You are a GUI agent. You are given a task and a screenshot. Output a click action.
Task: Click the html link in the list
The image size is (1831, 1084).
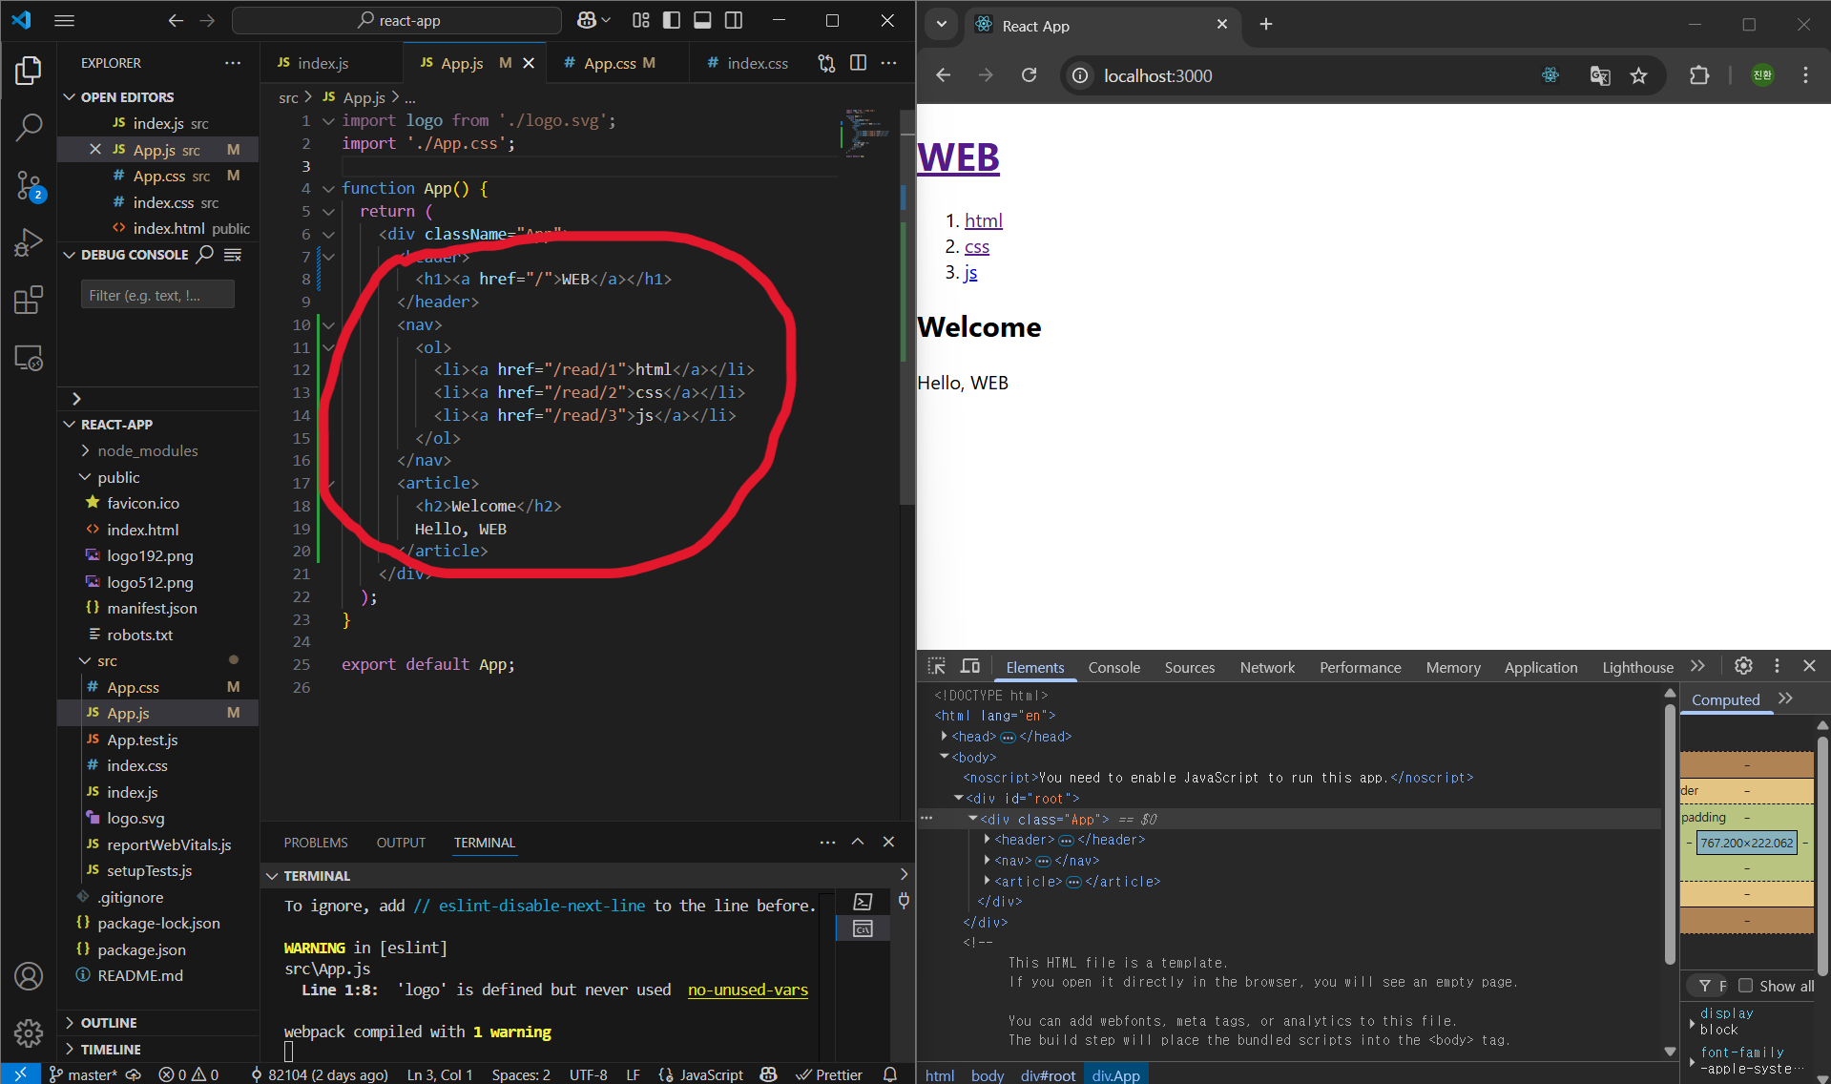pyautogui.click(x=983, y=220)
